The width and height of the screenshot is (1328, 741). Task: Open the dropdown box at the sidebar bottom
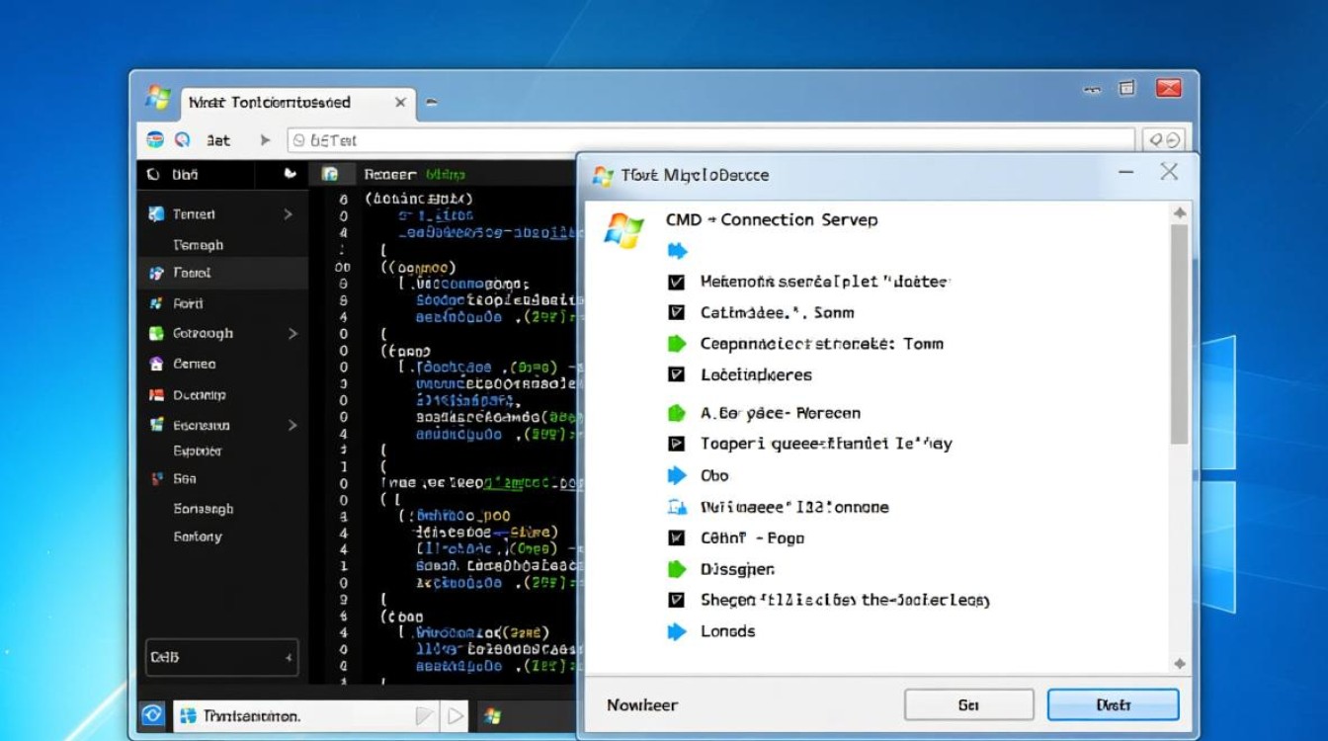click(221, 657)
